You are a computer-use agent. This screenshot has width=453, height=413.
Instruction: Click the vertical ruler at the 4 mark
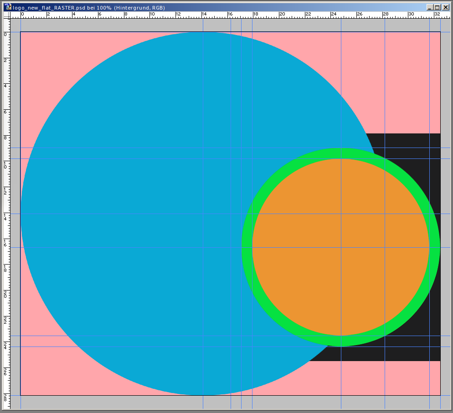(x=6, y=85)
